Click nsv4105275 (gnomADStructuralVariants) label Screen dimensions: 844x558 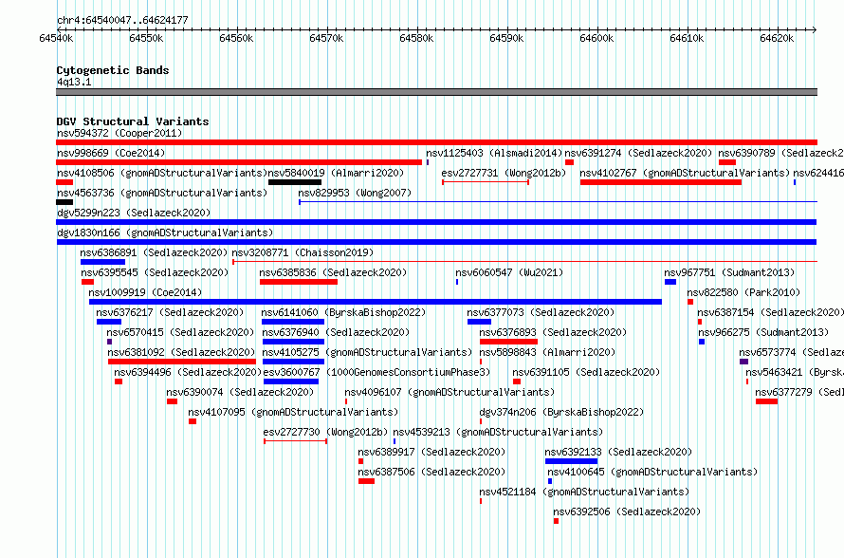[367, 352]
